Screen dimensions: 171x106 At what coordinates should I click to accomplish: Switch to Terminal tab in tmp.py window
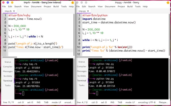(82, 81)
